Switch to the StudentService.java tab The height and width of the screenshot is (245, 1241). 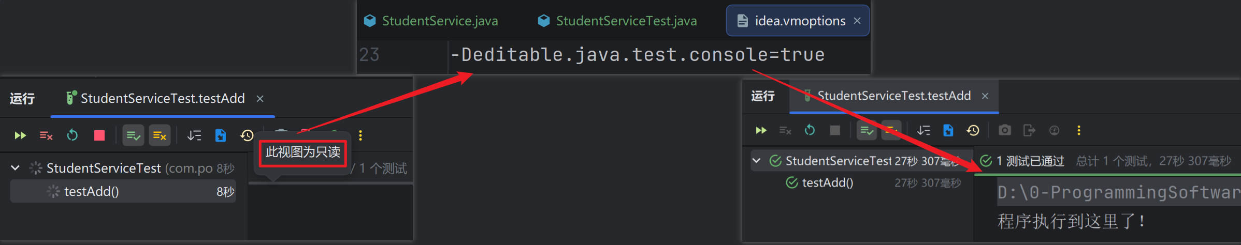pos(440,21)
